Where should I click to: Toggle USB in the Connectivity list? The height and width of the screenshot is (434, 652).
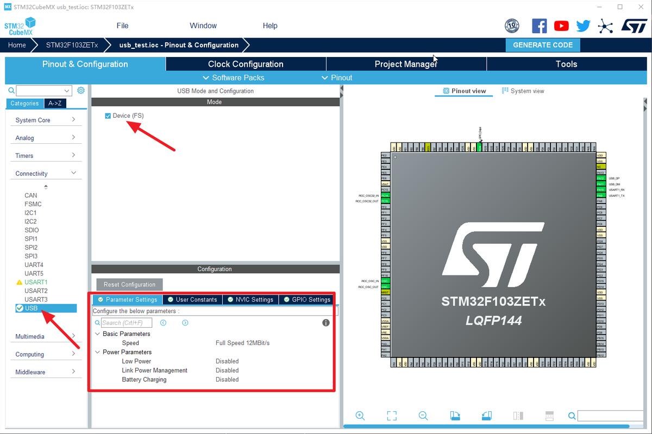point(31,308)
